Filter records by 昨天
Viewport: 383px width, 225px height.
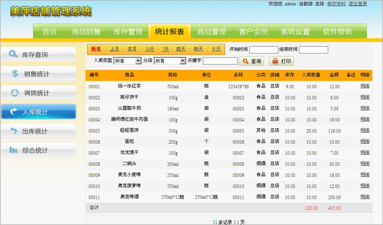point(198,49)
